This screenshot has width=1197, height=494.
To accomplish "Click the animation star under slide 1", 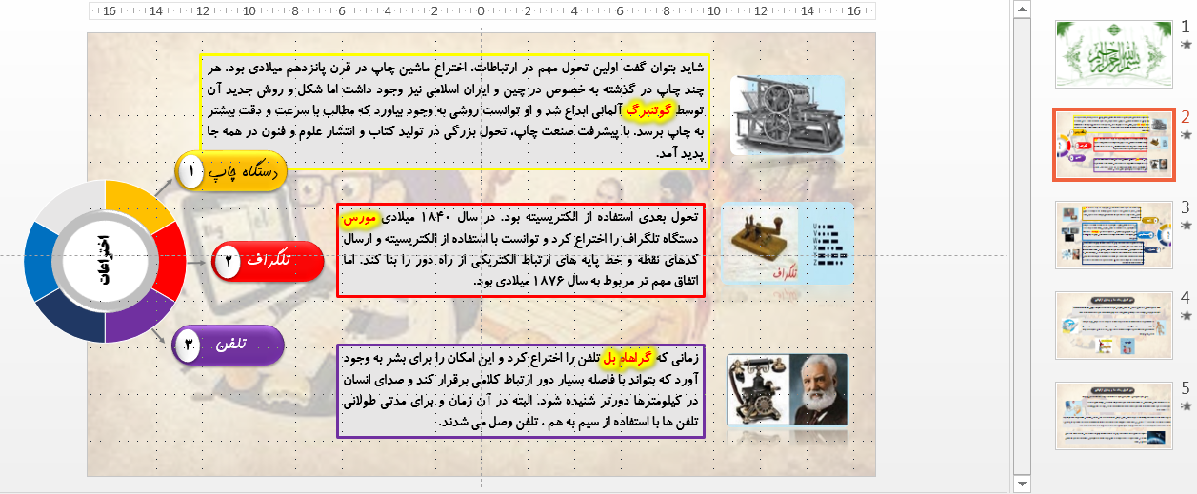I will point(1186,44).
